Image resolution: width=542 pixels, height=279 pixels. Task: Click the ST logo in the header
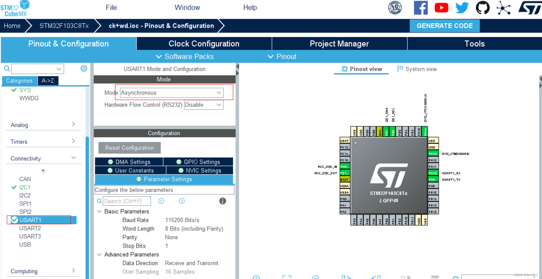click(x=530, y=8)
